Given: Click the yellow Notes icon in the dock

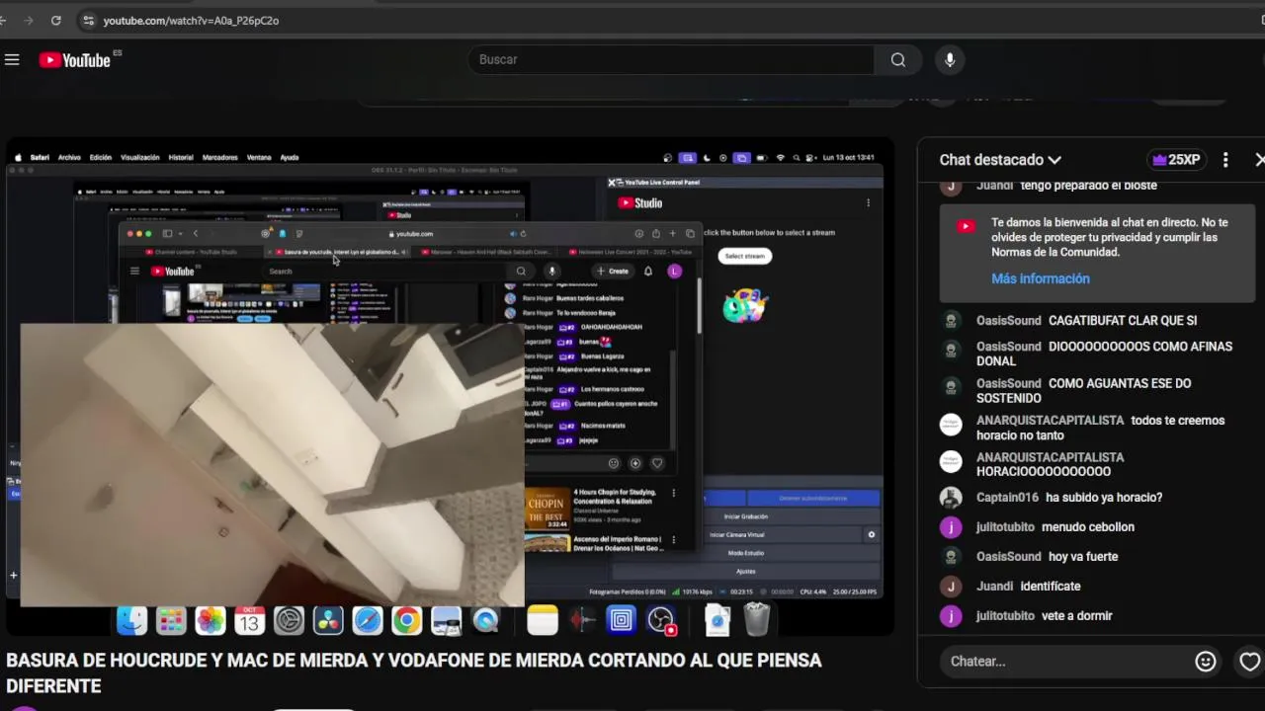Looking at the screenshot, I should tap(543, 620).
